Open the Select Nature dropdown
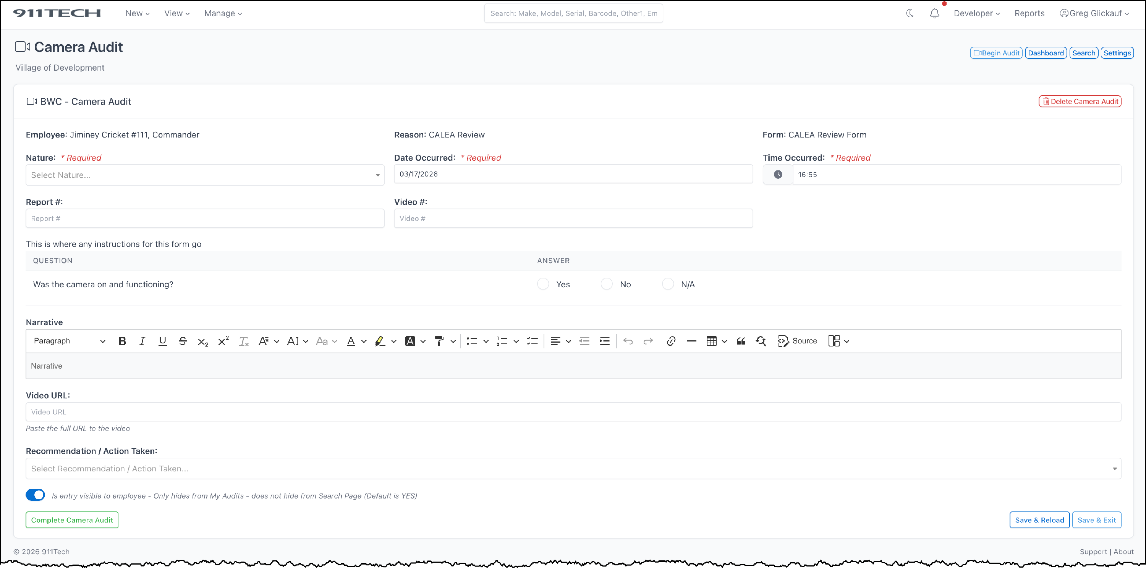The width and height of the screenshot is (1146, 568). tap(205, 175)
